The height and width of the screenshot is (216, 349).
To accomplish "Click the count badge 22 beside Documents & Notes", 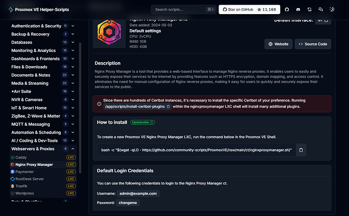I will 65,75.
